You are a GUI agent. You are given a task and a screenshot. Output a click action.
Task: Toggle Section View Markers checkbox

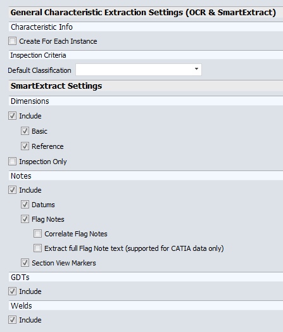(x=25, y=263)
